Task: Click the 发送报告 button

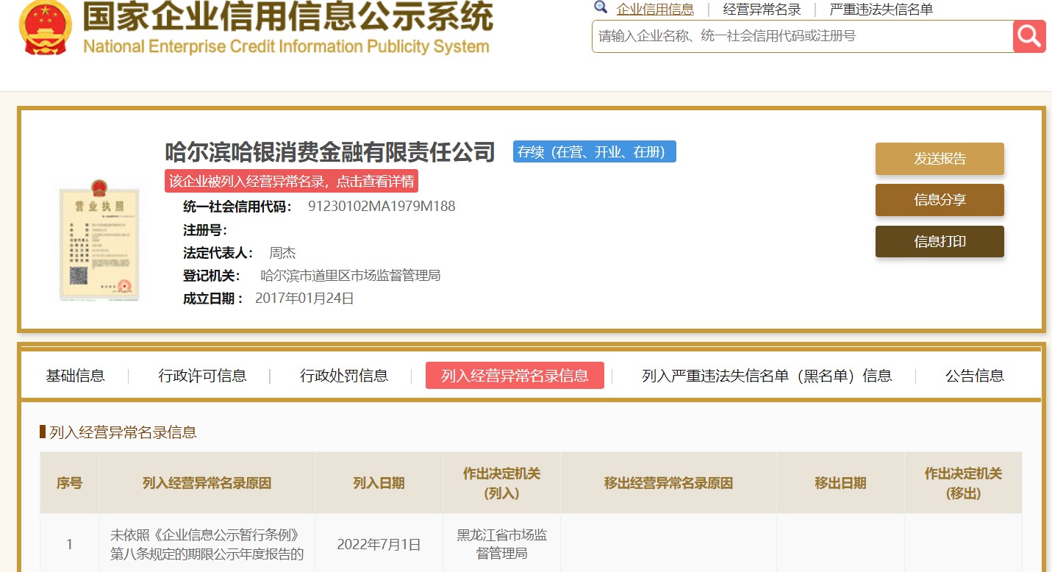Action: (940, 159)
